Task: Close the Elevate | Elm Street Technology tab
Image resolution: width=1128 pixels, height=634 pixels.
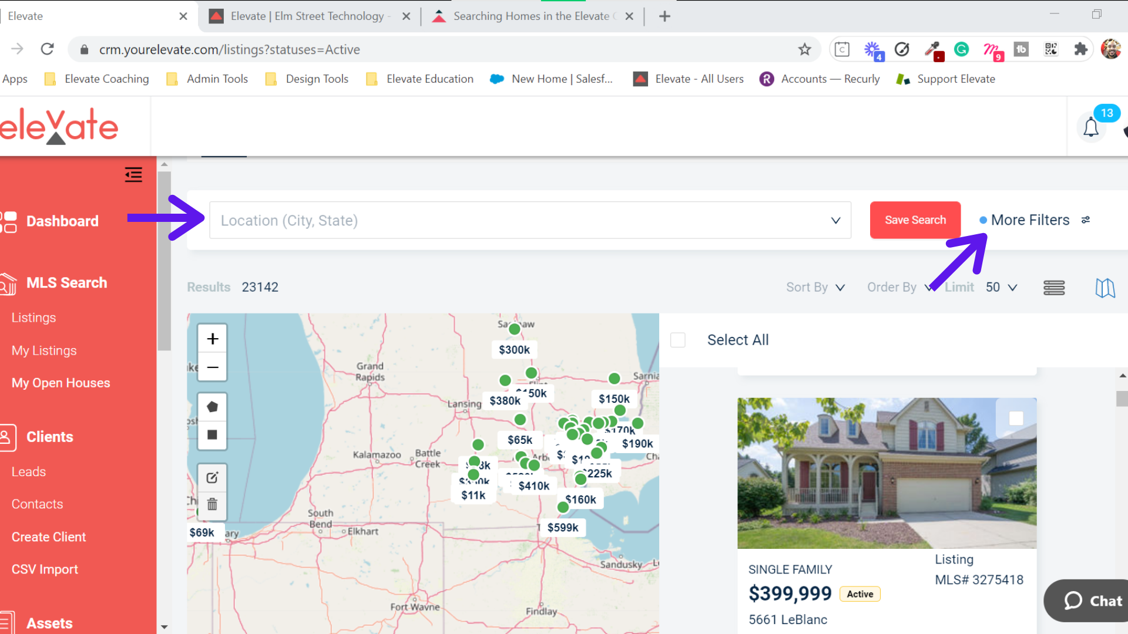Action: tap(406, 16)
